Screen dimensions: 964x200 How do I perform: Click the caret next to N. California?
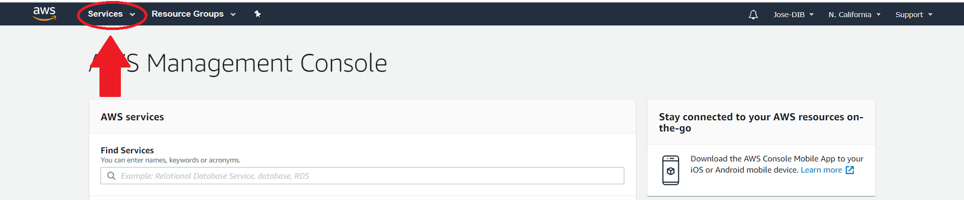(878, 15)
